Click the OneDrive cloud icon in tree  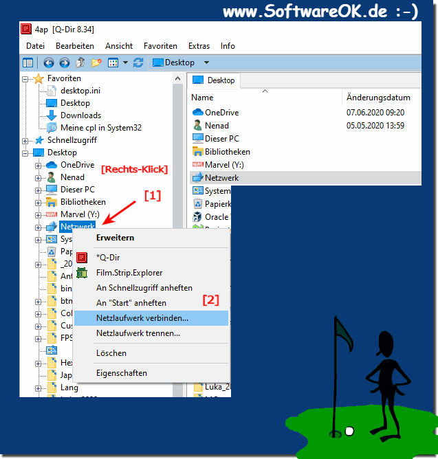tap(52, 165)
